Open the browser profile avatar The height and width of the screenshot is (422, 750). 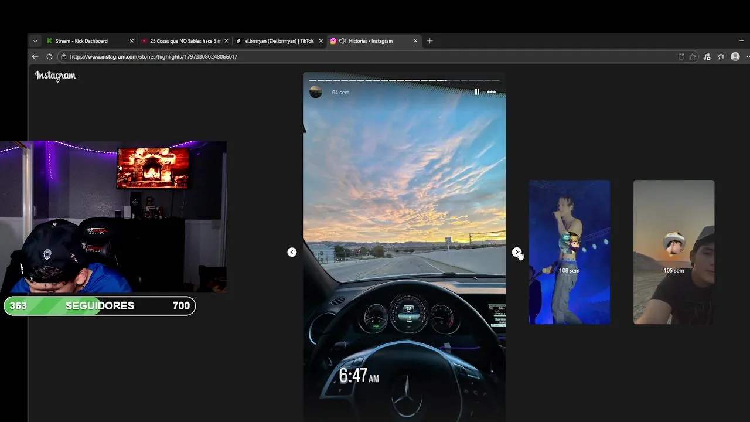pyautogui.click(x=735, y=57)
